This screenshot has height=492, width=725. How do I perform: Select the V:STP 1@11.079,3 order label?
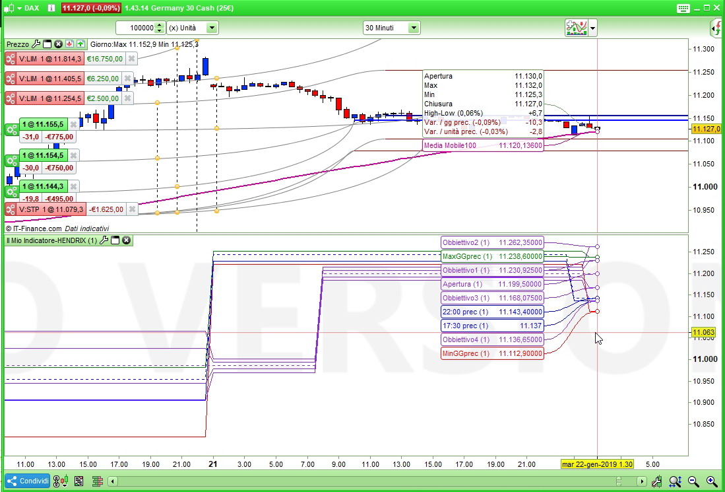(51, 209)
